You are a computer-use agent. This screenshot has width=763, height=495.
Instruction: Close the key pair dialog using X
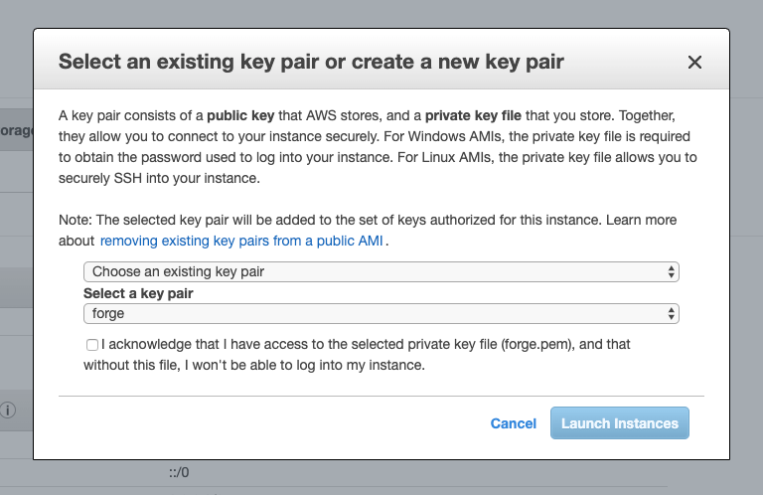[x=694, y=63]
